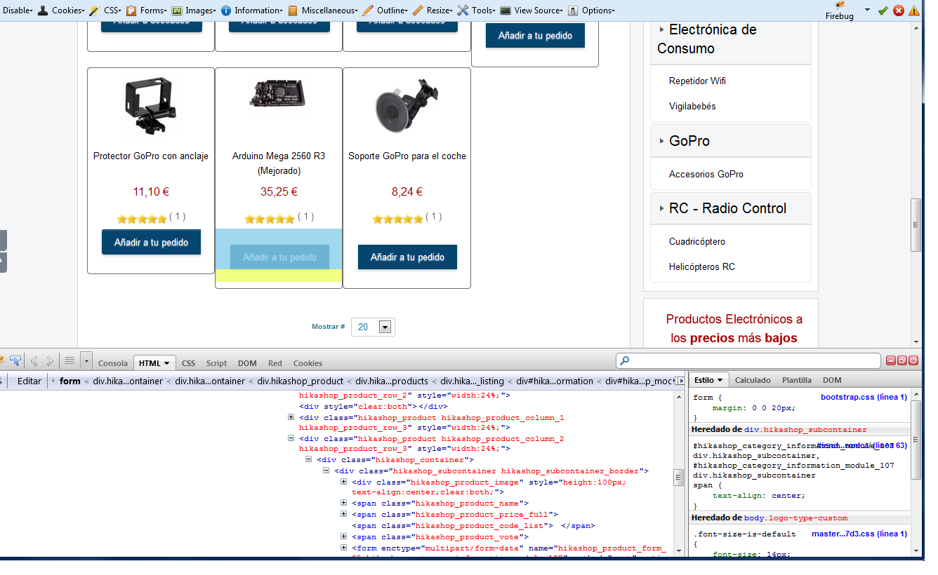Open the Outline toolbar menu
Image resolution: width=938 pixels, height=575 pixels.
tap(385, 11)
